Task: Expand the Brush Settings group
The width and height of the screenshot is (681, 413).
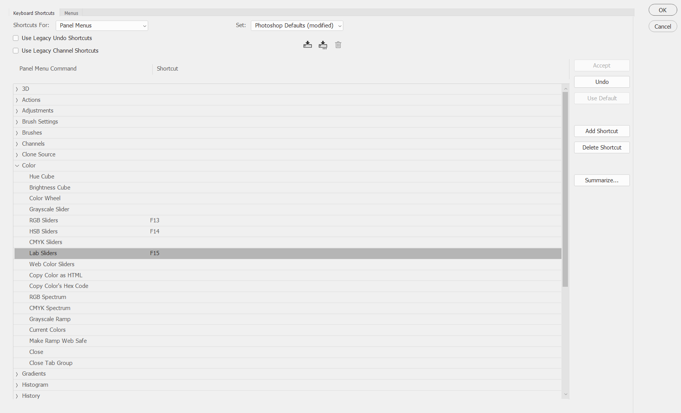Action: click(17, 122)
